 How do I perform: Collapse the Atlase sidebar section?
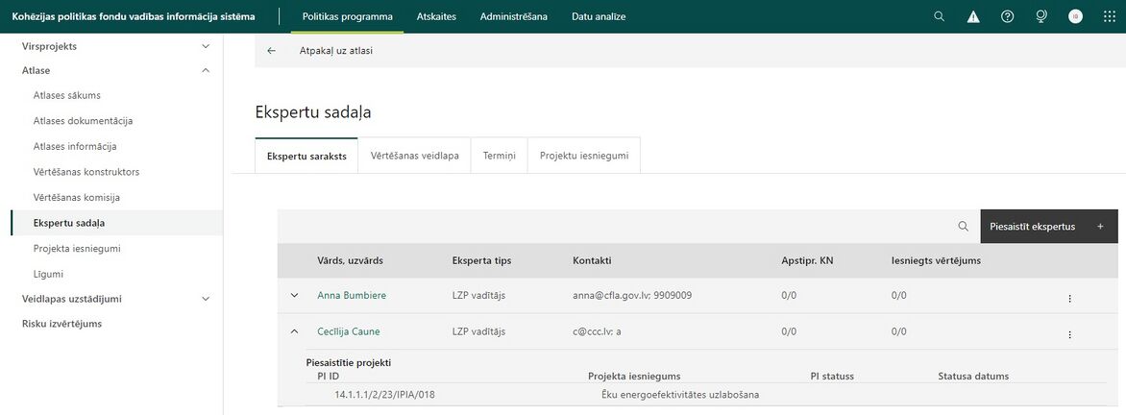(x=206, y=70)
